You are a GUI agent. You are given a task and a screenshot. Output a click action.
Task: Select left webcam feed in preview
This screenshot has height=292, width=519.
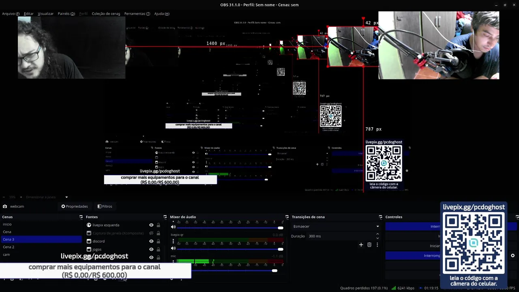click(71, 47)
